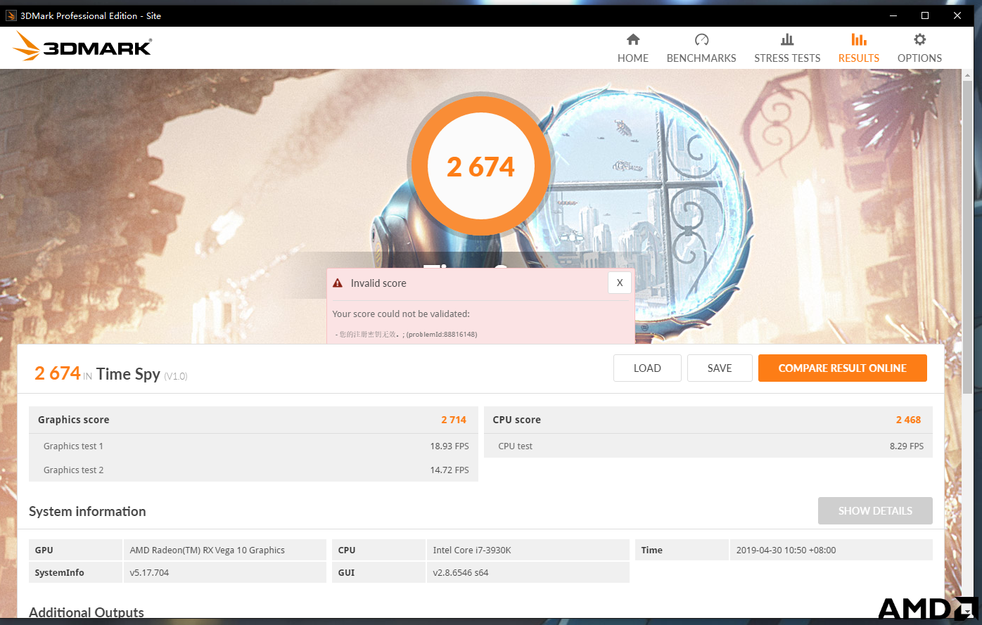The image size is (982, 625).
Task: Click the SAVE button
Action: [720, 368]
